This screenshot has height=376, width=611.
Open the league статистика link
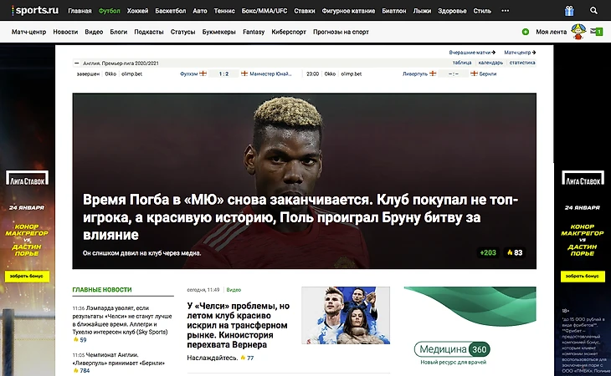point(522,63)
